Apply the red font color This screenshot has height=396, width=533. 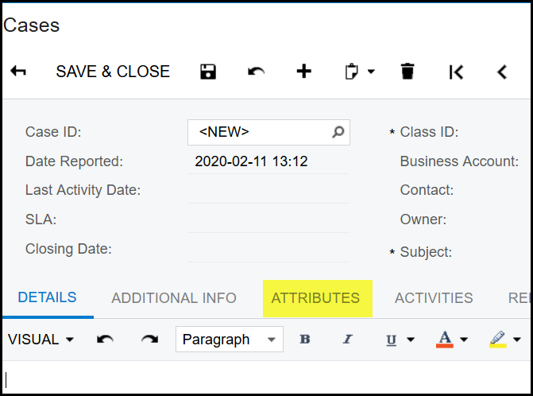445,340
